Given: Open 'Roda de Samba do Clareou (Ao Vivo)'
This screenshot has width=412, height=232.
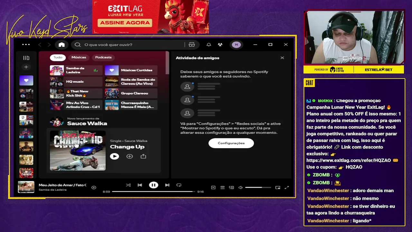Looking at the screenshot, I should tap(131, 82).
